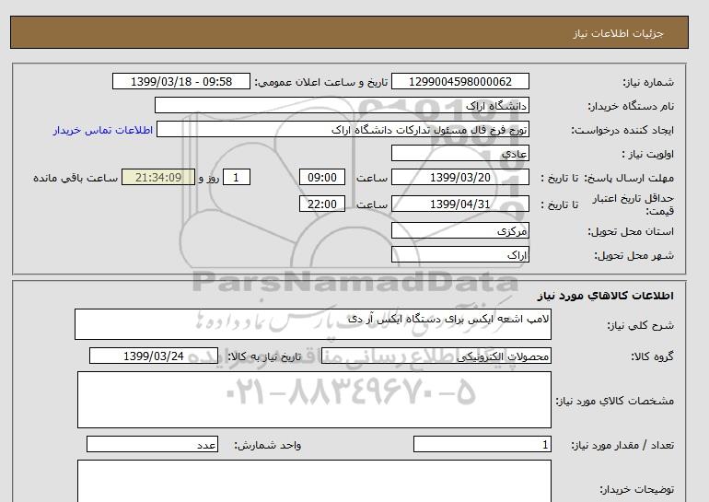Click price validity time 22:00
The image size is (709, 502).
coord(322,204)
